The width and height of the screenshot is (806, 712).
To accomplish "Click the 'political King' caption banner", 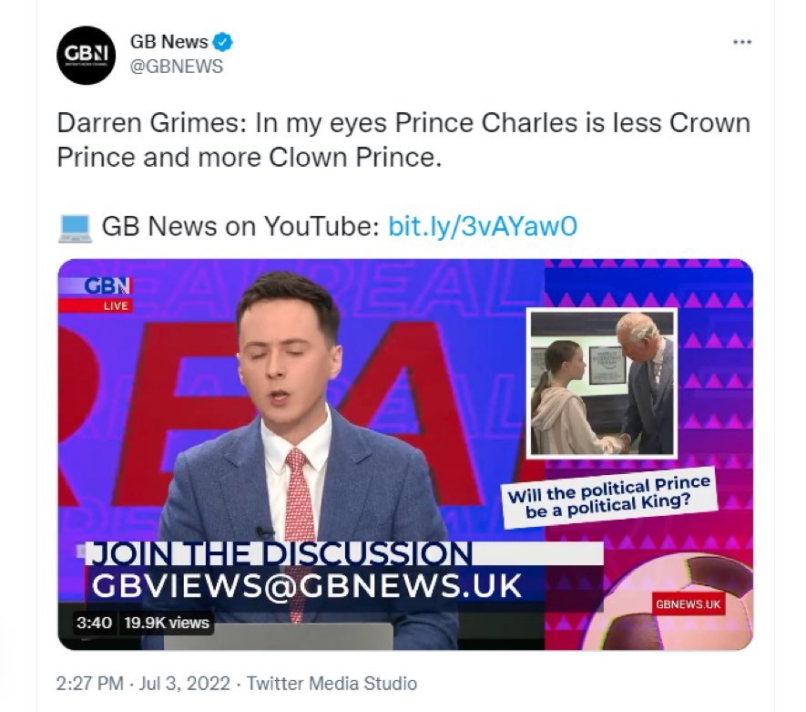I will click(x=609, y=498).
